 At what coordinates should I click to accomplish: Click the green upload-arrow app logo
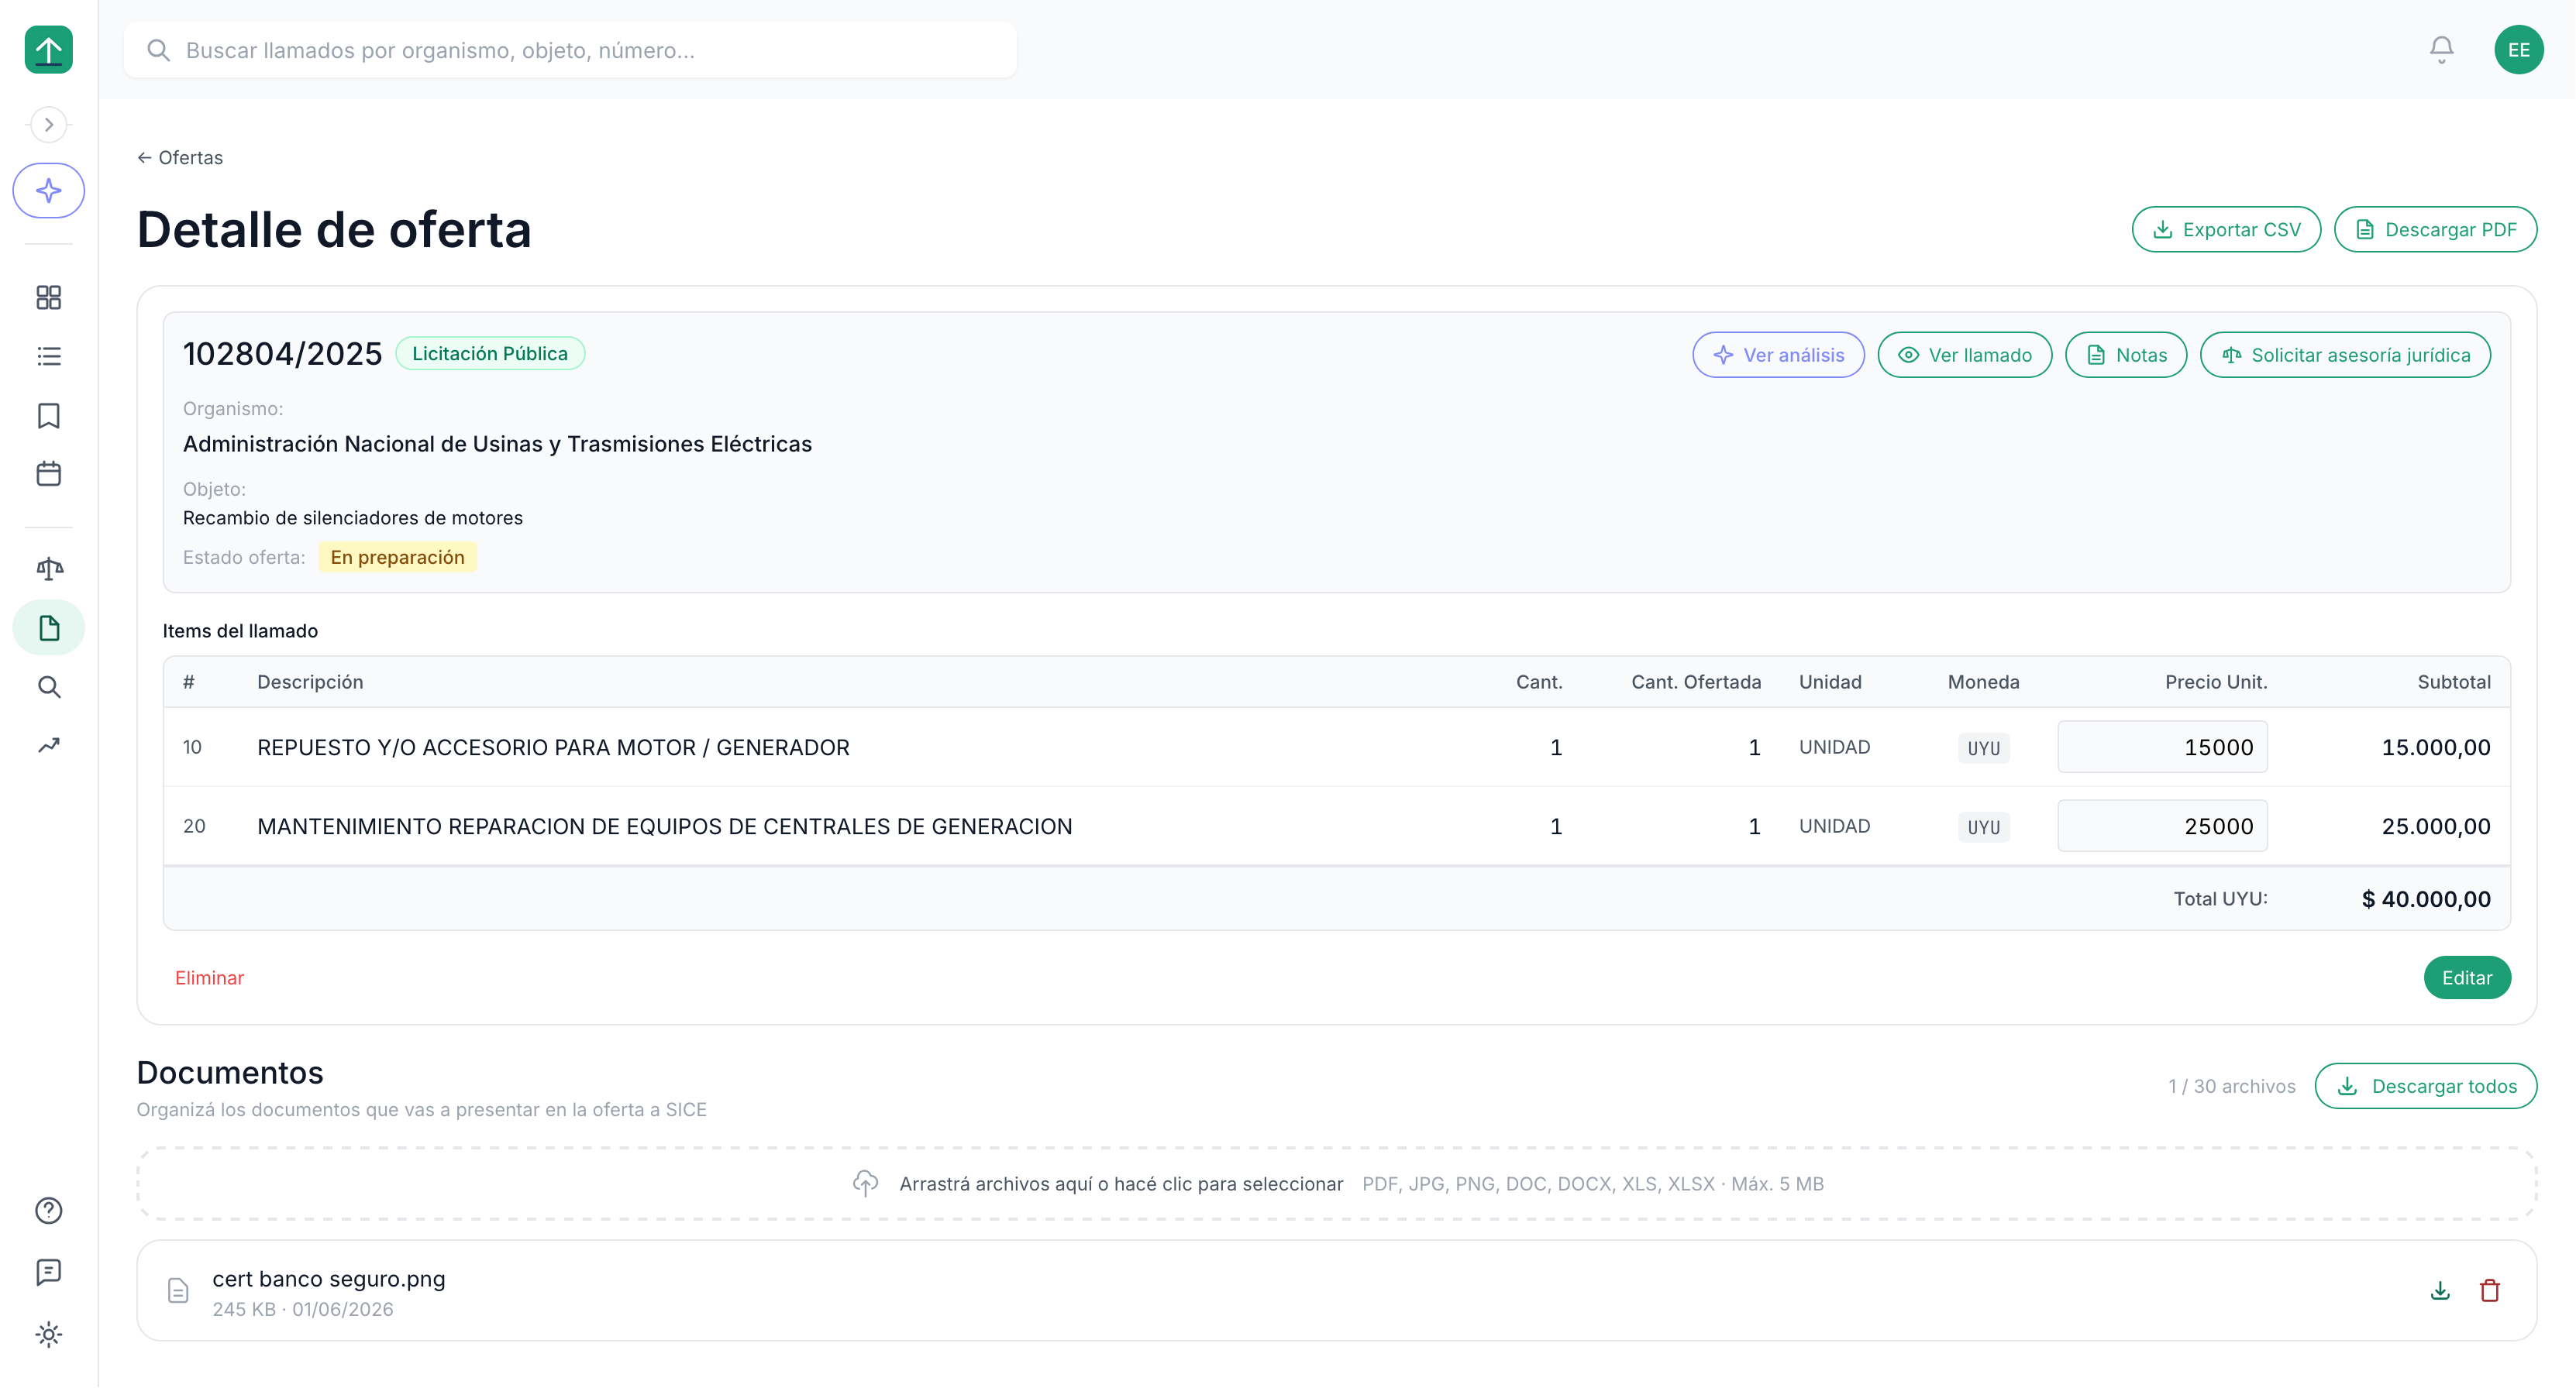[x=48, y=49]
